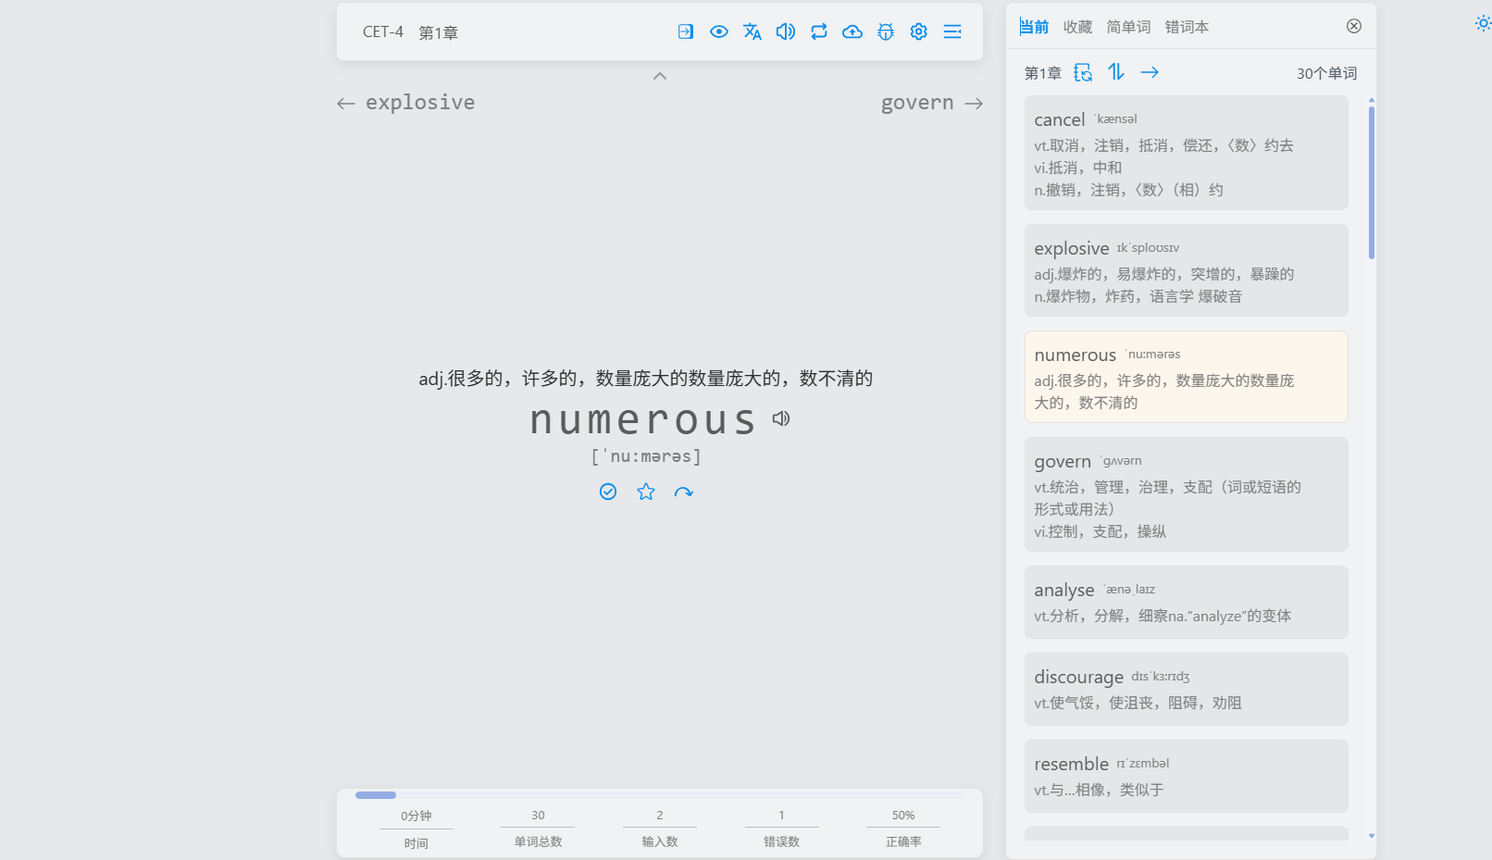Go to next word govern
Viewport: 1492px width, 860px height.
coord(931,103)
